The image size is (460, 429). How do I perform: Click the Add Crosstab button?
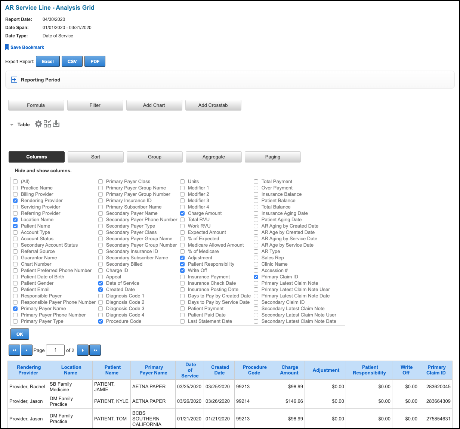tap(213, 105)
